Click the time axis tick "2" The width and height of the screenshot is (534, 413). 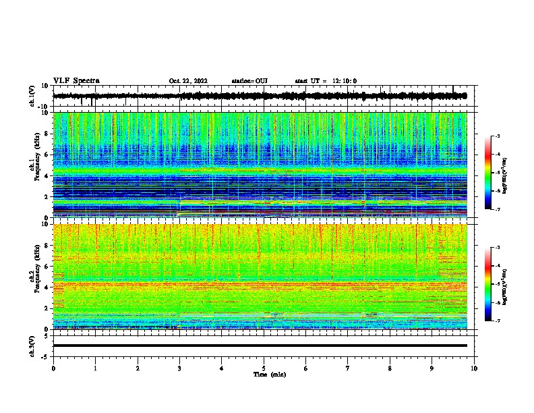coord(138,368)
